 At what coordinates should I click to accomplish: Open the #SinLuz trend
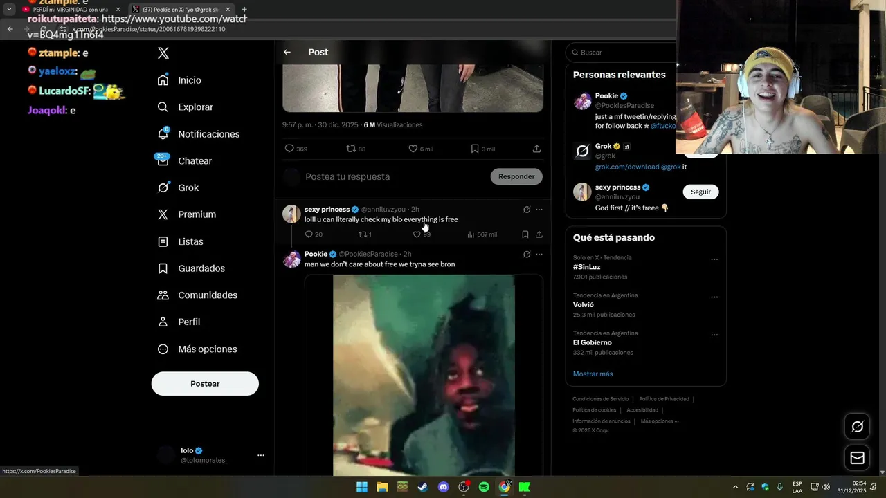tap(586, 267)
